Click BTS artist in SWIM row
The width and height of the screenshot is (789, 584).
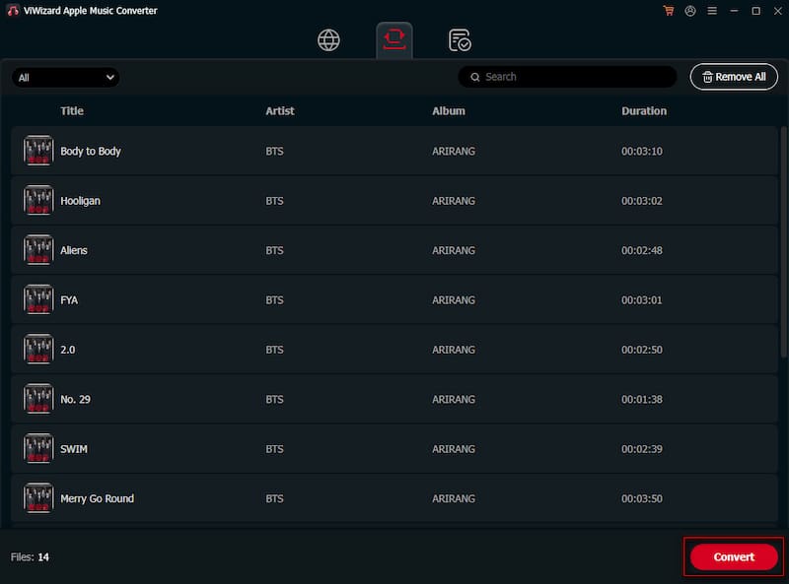(x=274, y=449)
